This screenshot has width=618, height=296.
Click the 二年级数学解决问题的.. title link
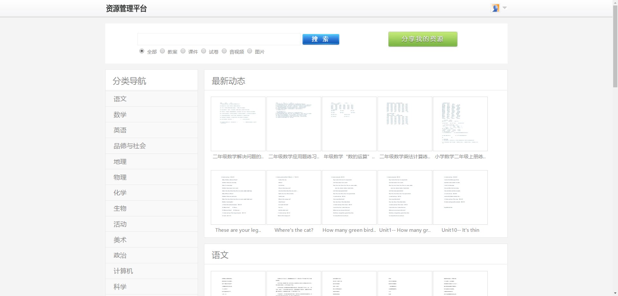pyautogui.click(x=238, y=157)
